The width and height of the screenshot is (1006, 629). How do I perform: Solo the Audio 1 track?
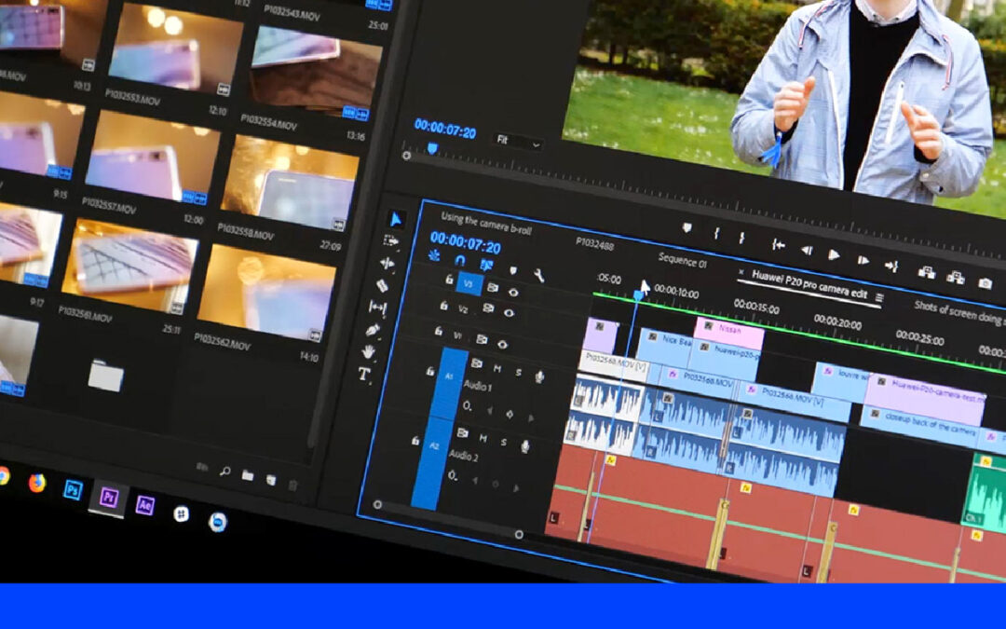(x=519, y=372)
